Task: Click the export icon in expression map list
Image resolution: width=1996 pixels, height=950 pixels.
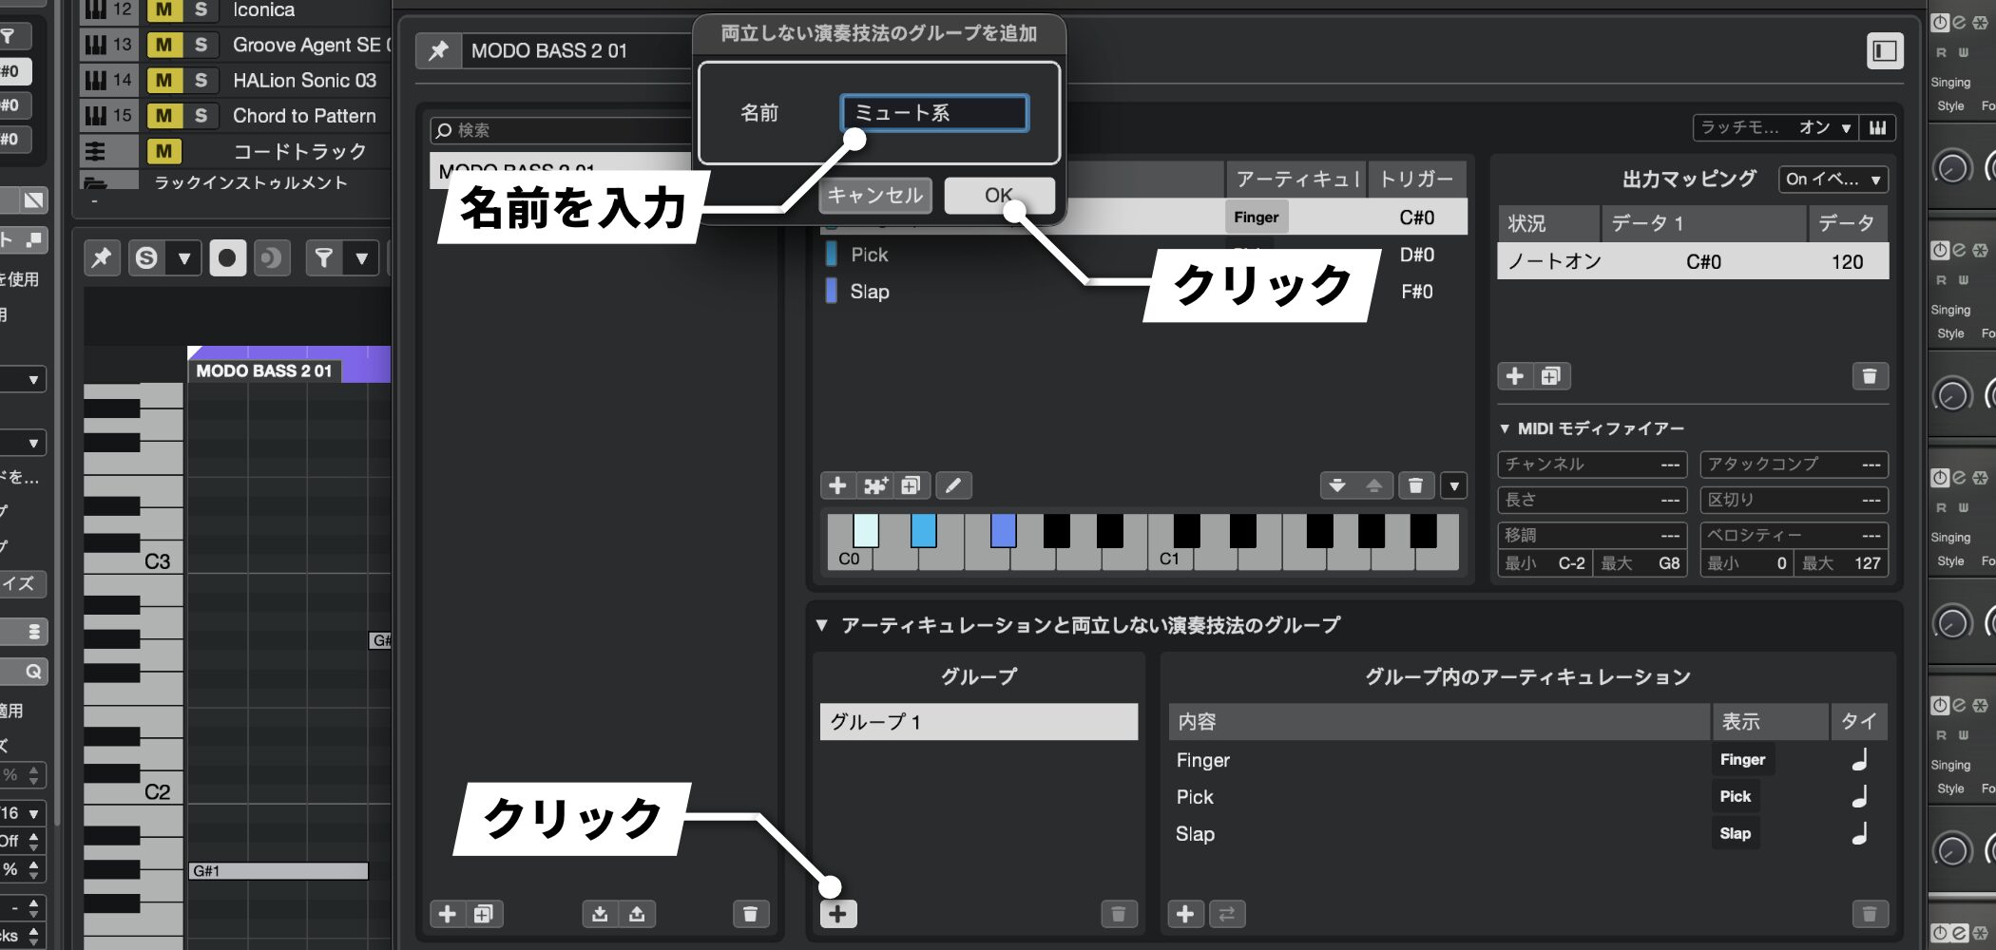Action: (637, 914)
